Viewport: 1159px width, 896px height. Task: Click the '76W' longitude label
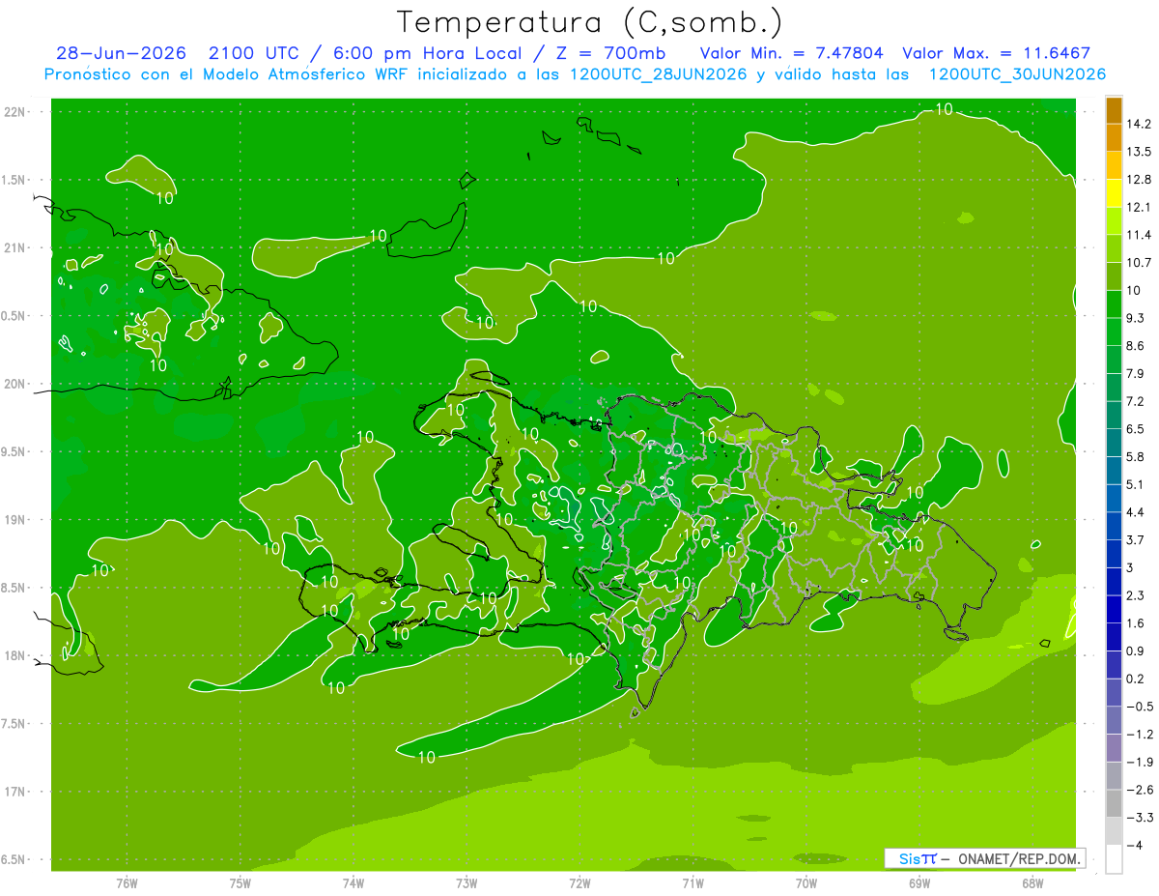coord(127,882)
